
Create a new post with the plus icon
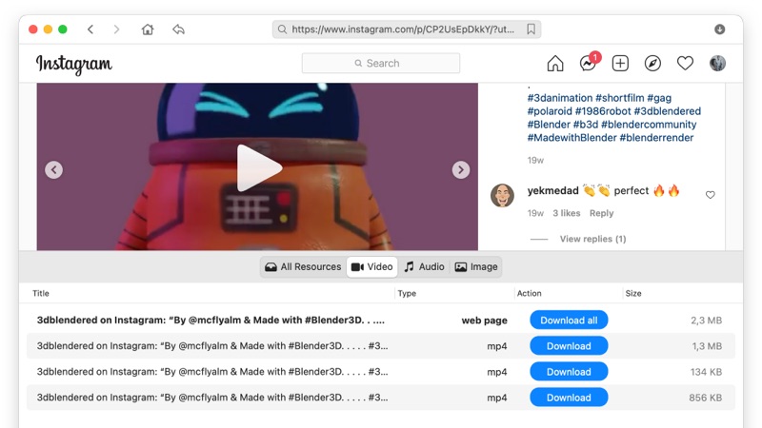(620, 64)
